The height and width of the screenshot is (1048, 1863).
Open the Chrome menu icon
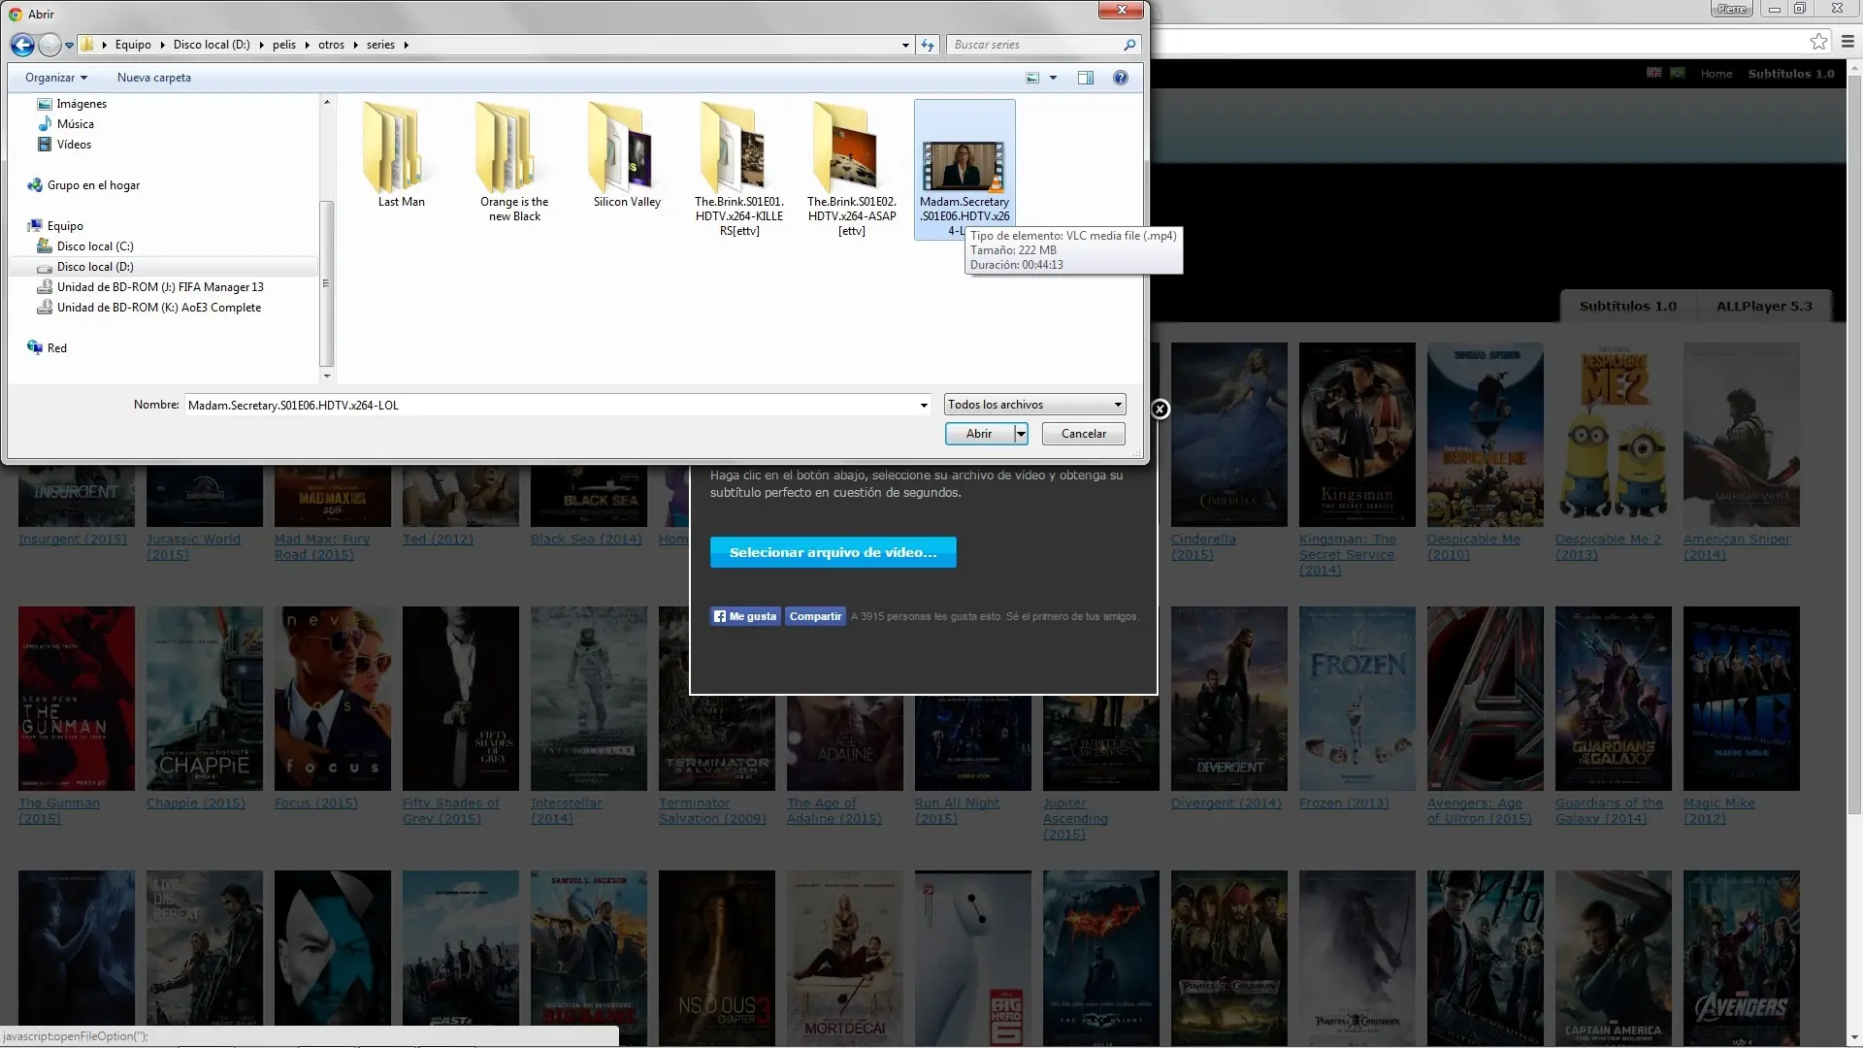(x=1847, y=42)
